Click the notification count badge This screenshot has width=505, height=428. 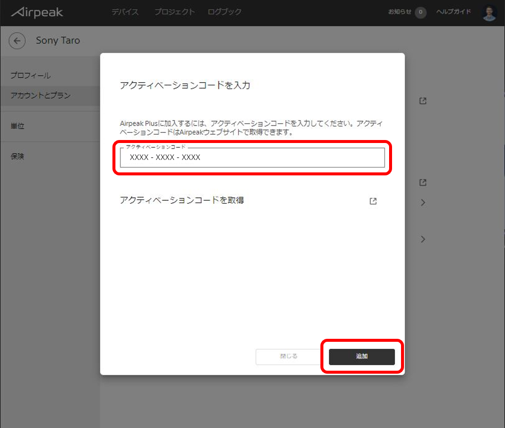420,12
